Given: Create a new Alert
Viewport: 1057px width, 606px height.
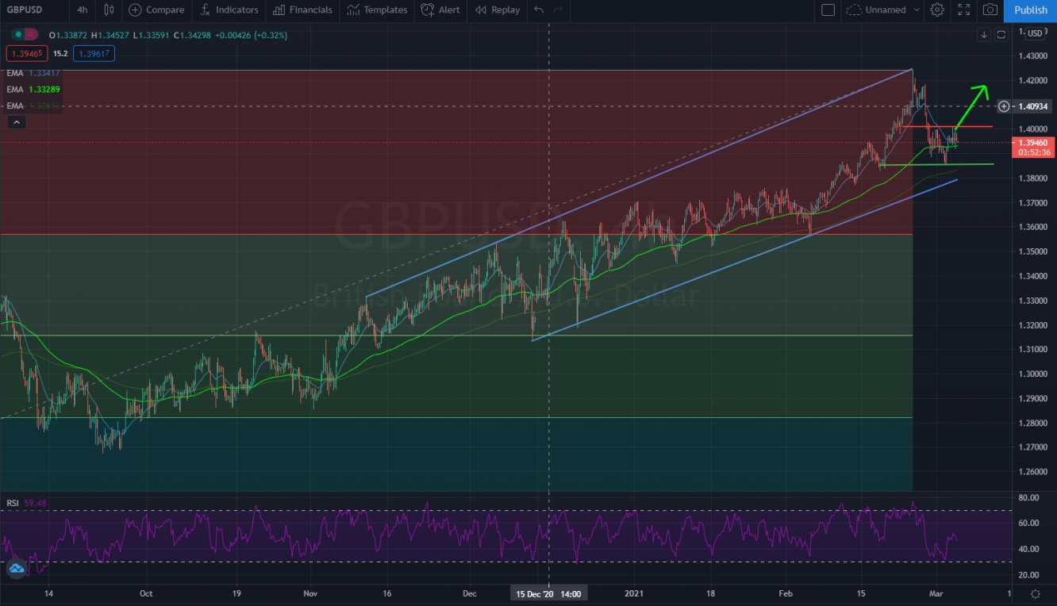Looking at the screenshot, I should pos(440,10).
